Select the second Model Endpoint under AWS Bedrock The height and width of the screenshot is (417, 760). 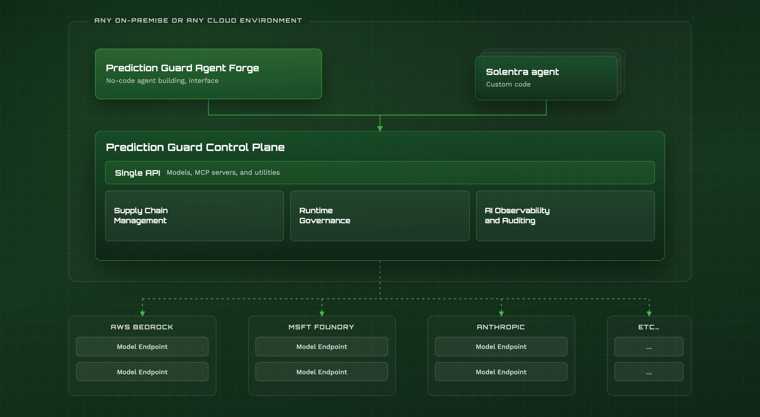[142, 372]
